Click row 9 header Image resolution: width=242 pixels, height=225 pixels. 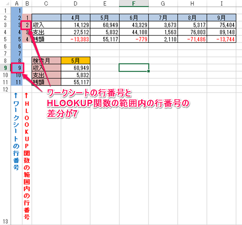5,67
